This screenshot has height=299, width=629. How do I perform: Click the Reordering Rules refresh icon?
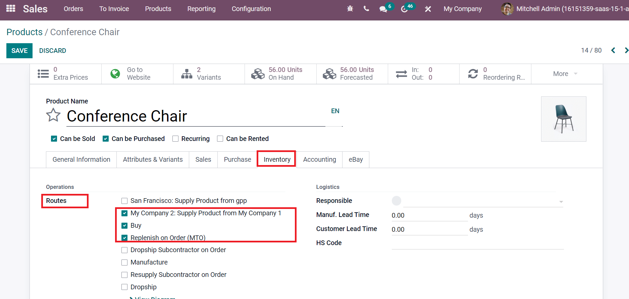pos(473,74)
